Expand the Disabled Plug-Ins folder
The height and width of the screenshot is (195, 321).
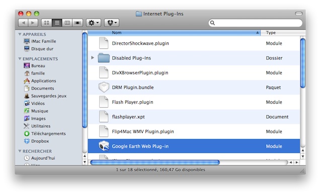(93, 58)
